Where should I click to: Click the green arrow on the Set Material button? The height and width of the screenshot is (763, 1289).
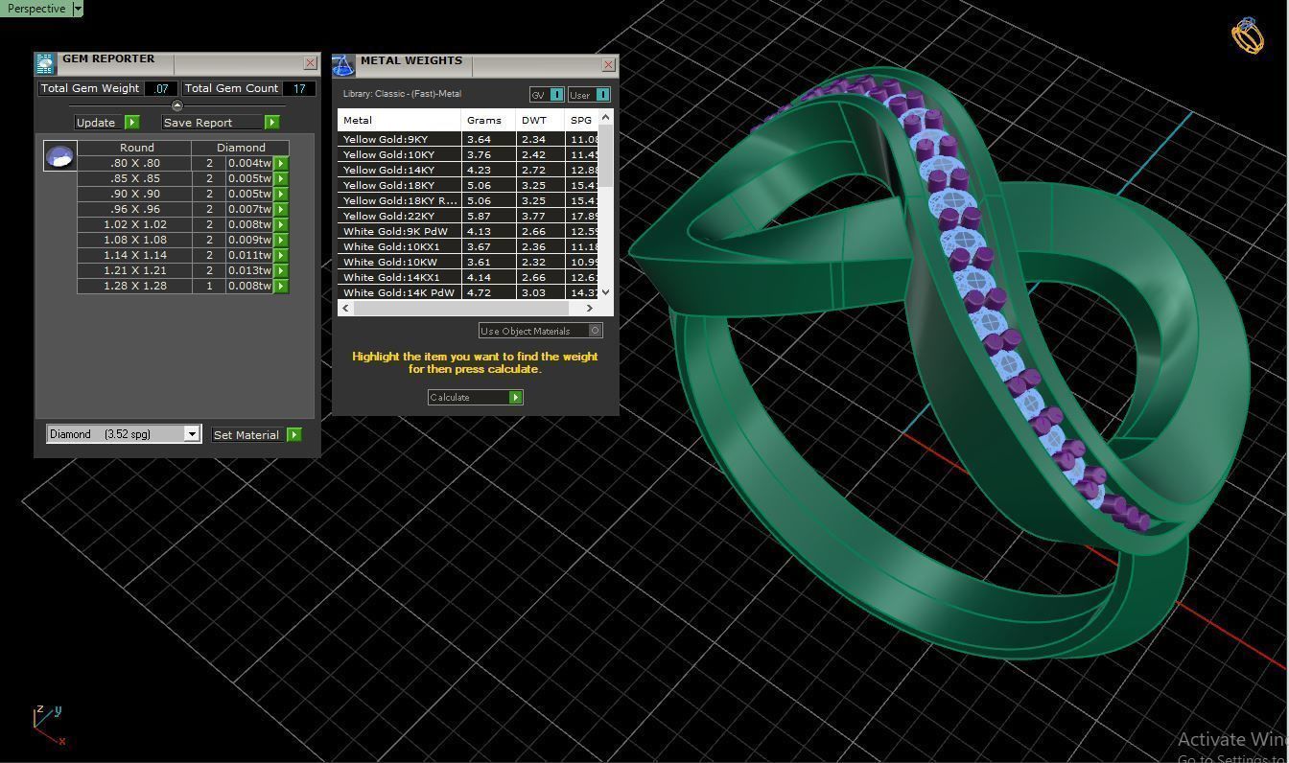pos(294,435)
